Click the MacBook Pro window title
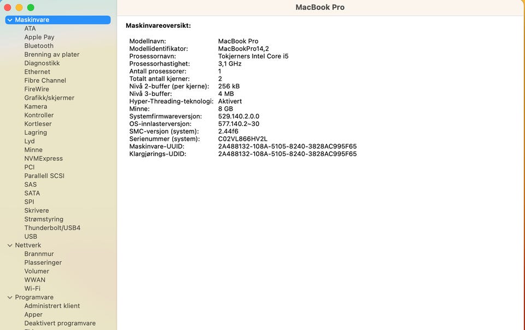The image size is (525, 330). coord(320,7)
